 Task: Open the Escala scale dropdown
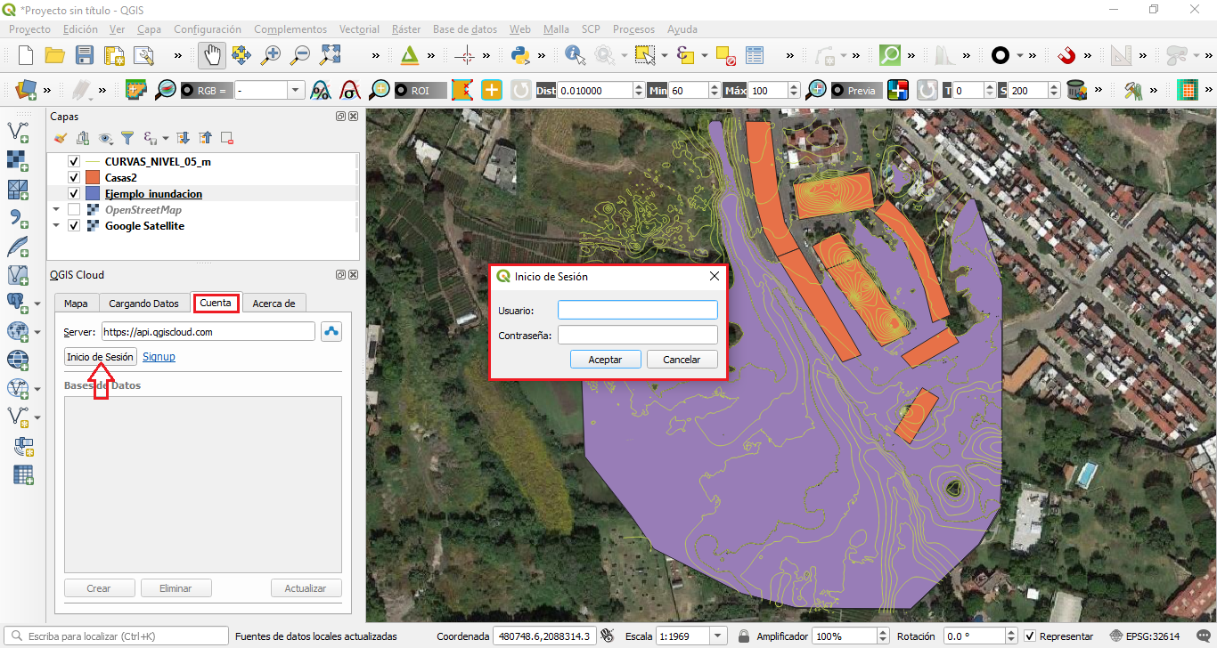(717, 636)
